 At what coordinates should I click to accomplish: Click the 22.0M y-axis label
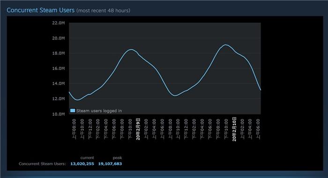point(59,23)
